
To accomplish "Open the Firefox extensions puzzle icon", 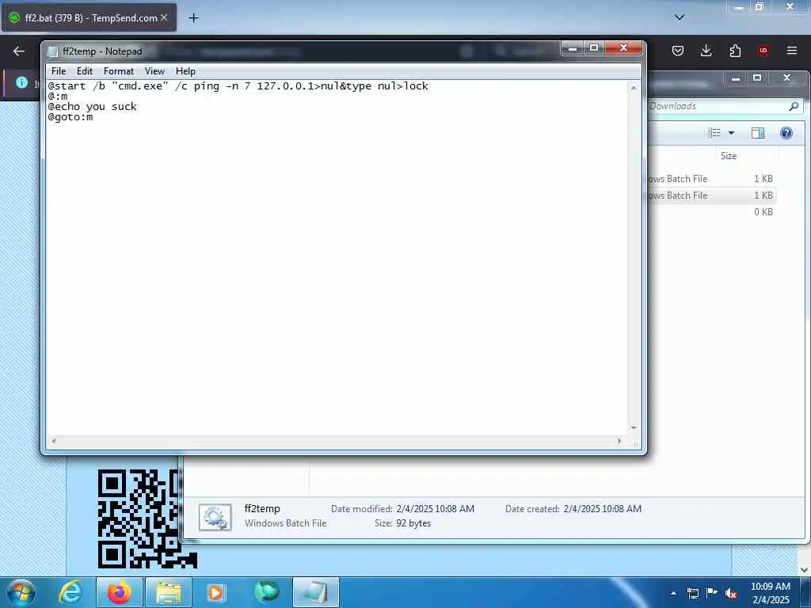I will [x=735, y=51].
